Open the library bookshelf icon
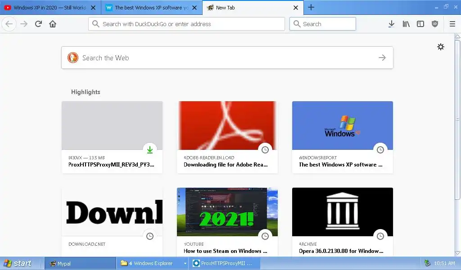 pyautogui.click(x=406, y=24)
